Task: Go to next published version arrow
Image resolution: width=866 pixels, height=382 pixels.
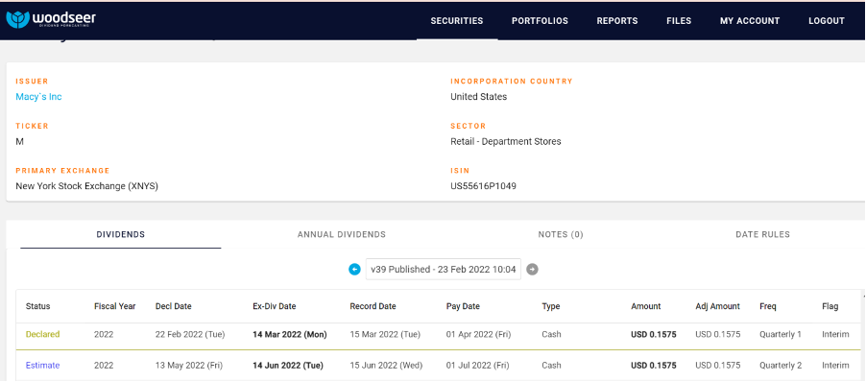Action: click(x=533, y=270)
